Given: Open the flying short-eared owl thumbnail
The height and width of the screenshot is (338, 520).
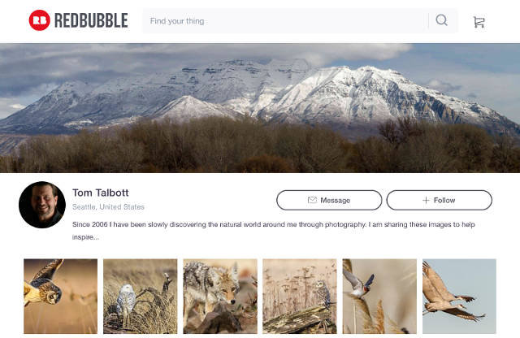Looking at the screenshot, I should coord(61,297).
